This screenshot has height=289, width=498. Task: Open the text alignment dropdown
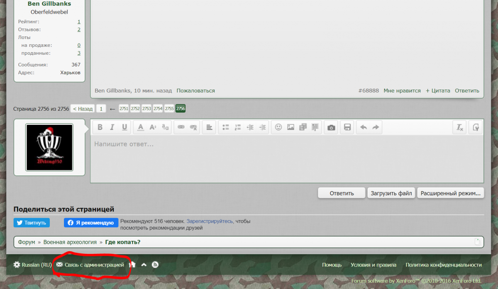210,127
